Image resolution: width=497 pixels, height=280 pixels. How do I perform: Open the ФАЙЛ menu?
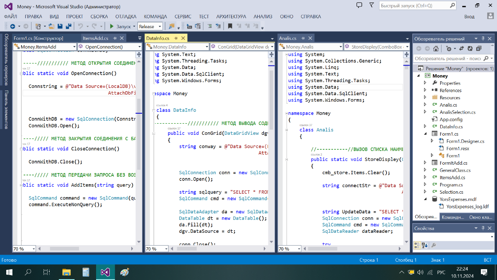[x=11, y=17]
